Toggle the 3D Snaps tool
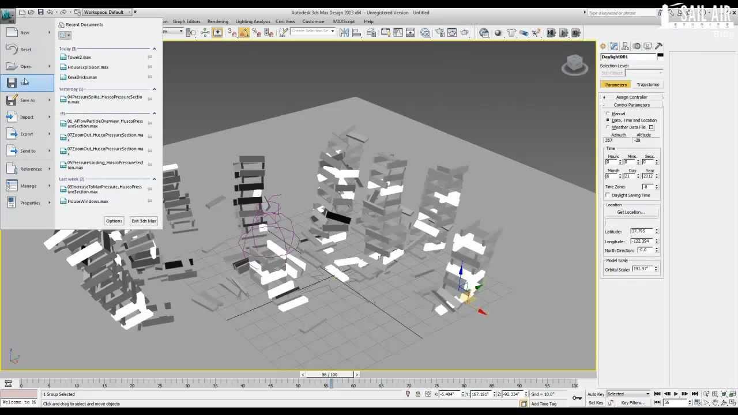 click(232, 33)
